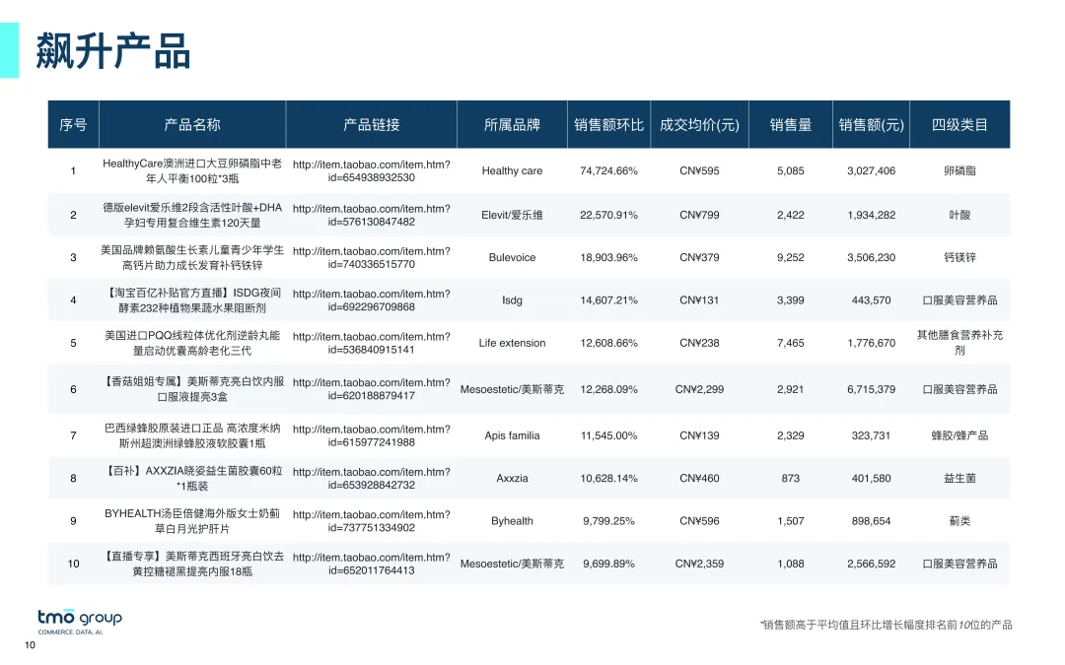Select growth value 11,545.00%
This screenshot has height=665, width=1065.
click(608, 435)
